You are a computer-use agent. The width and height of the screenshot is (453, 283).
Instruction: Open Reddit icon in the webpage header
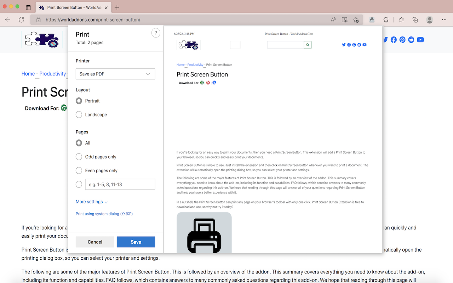(411, 40)
